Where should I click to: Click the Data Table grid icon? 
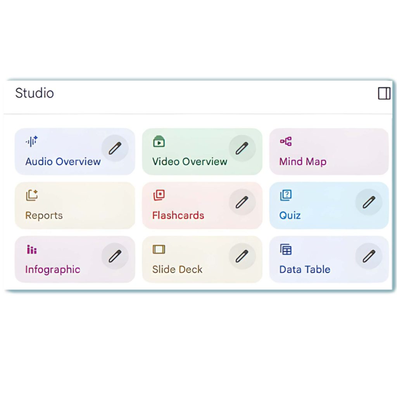[286, 249]
